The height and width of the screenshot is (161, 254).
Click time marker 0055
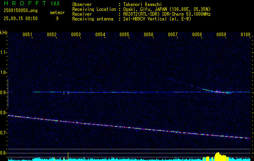pyautogui.click(x=124, y=35)
